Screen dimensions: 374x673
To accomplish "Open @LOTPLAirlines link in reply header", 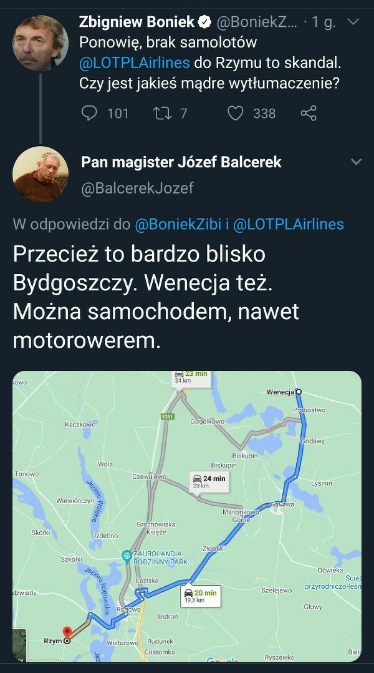I will click(289, 224).
